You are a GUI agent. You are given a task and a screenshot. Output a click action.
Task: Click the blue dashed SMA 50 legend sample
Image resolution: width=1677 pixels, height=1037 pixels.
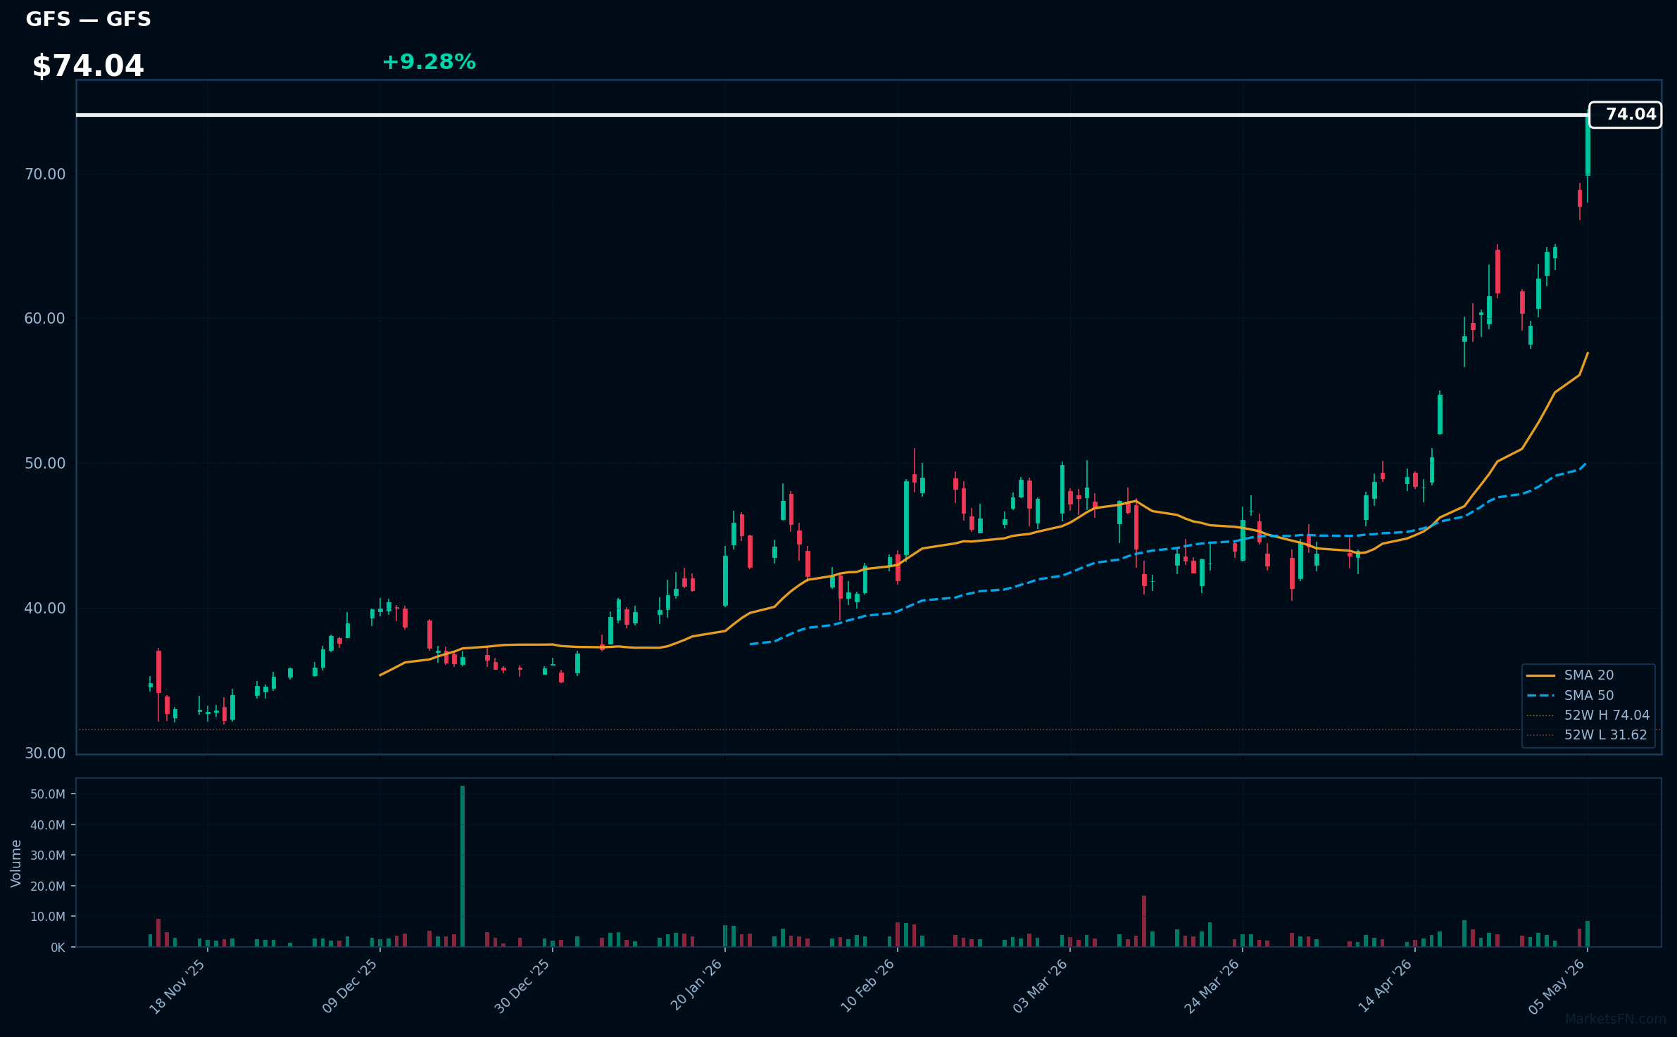point(1540,696)
